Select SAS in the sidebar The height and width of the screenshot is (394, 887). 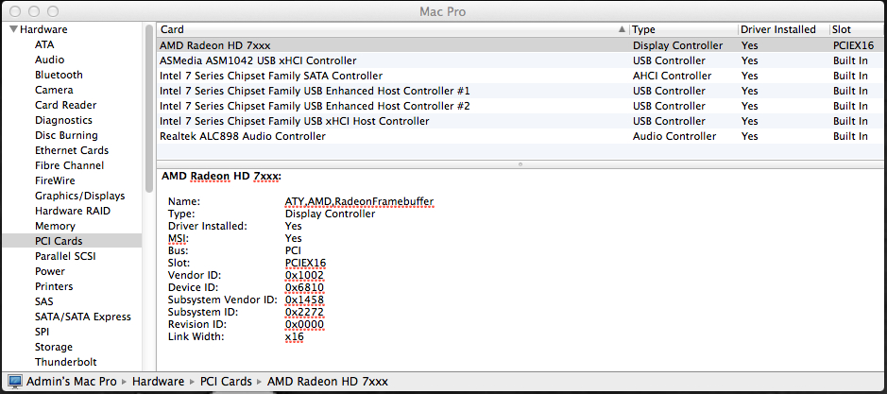coord(44,301)
